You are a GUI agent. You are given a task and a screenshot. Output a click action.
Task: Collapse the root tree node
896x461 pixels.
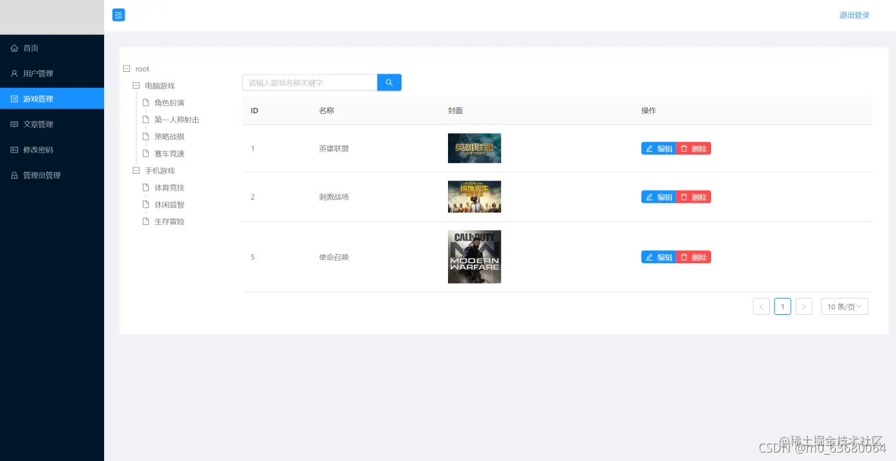click(125, 69)
